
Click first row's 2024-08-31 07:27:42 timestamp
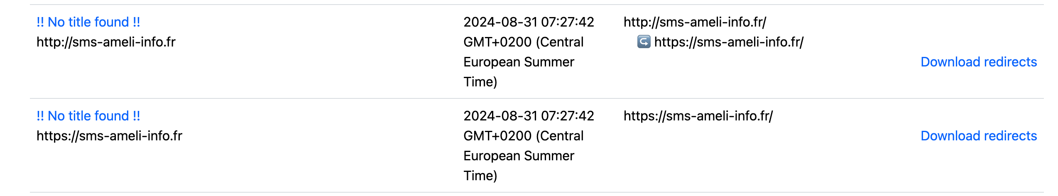point(529,22)
